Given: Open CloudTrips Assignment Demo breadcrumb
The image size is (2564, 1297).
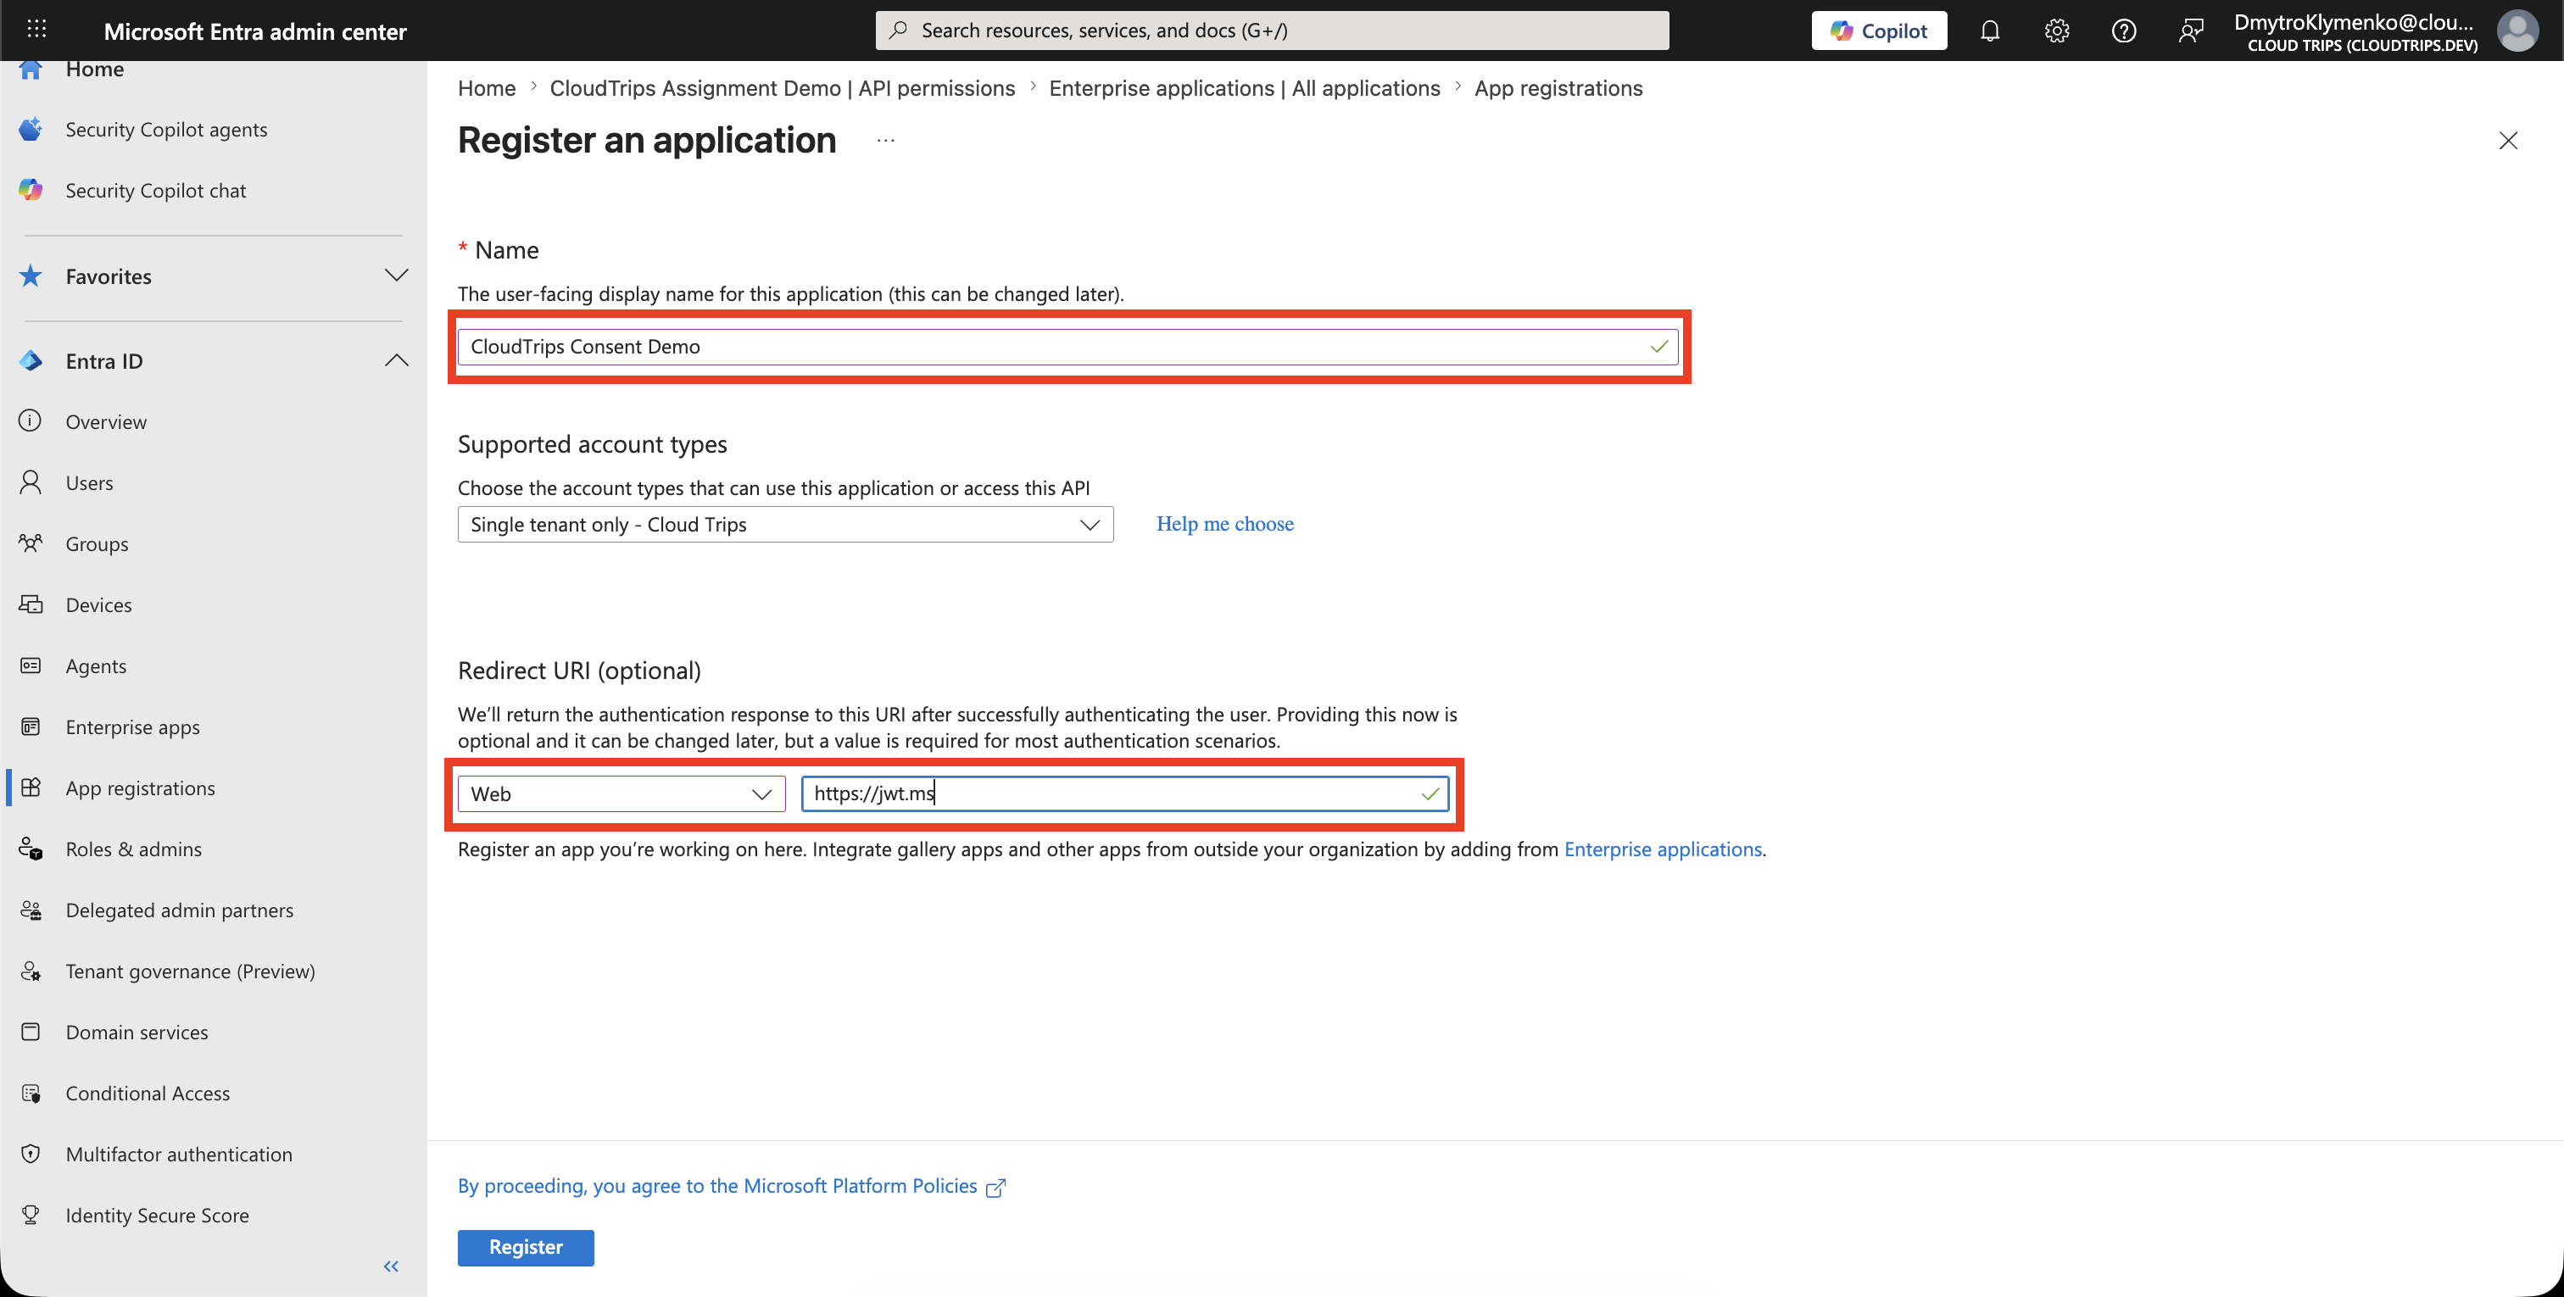Looking at the screenshot, I should click(x=783, y=87).
